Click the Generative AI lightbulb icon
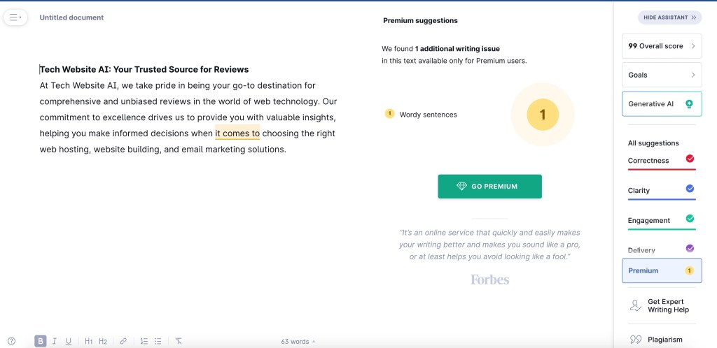 point(689,104)
